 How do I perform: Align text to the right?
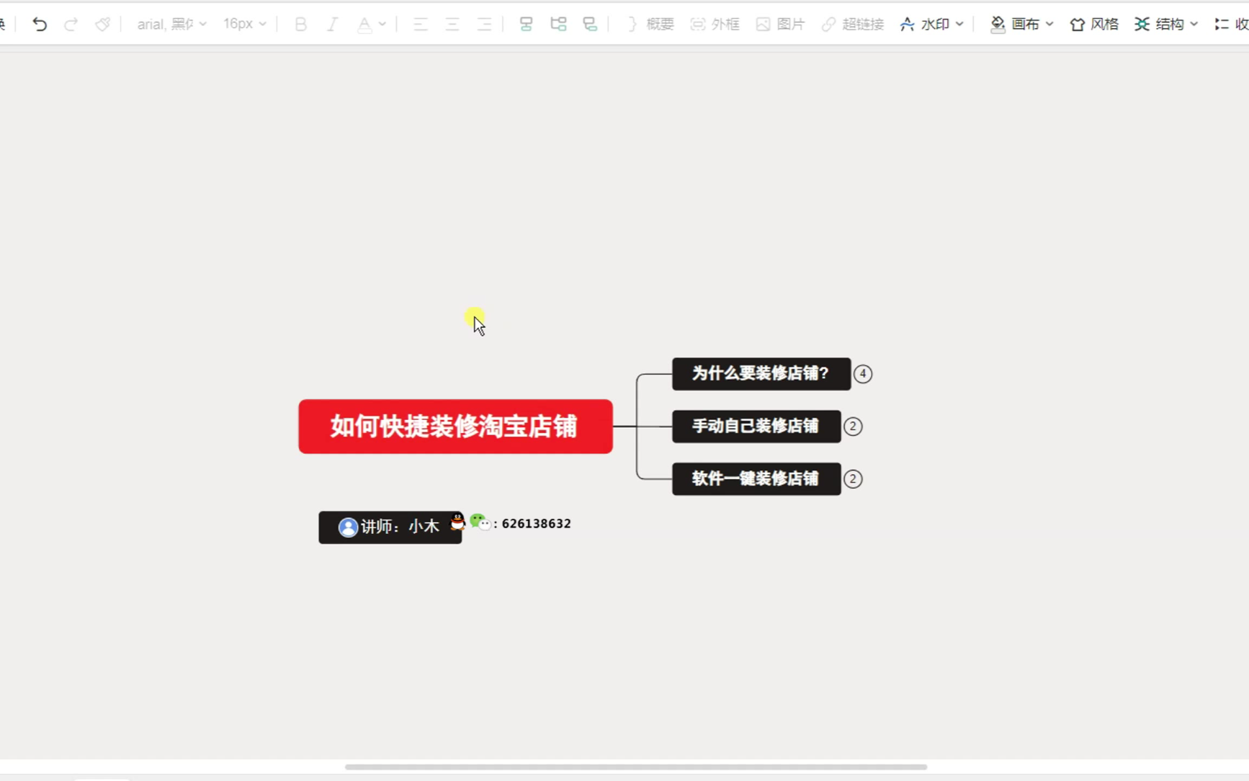(x=484, y=24)
